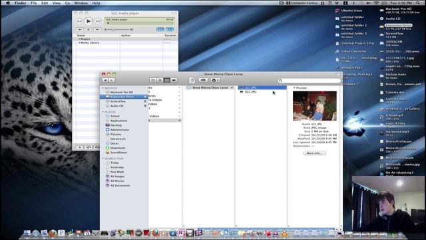The width and height of the screenshot is (426, 240).
Task: Go back in Finder window
Action: click(x=105, y=80)
